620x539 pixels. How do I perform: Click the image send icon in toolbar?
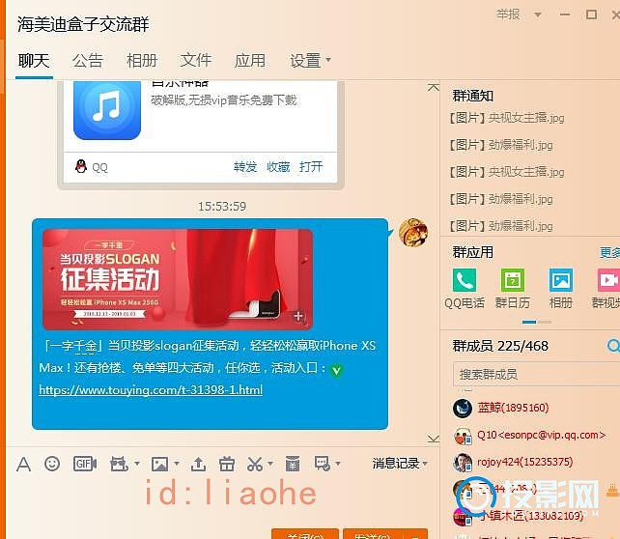click(x=159, y=464)
